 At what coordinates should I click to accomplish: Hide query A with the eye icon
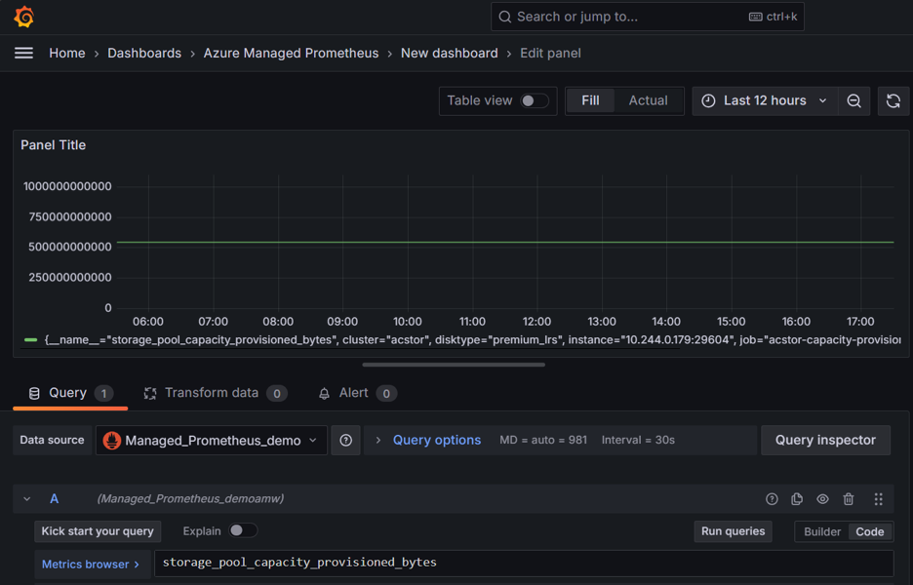tap(822, 498)
